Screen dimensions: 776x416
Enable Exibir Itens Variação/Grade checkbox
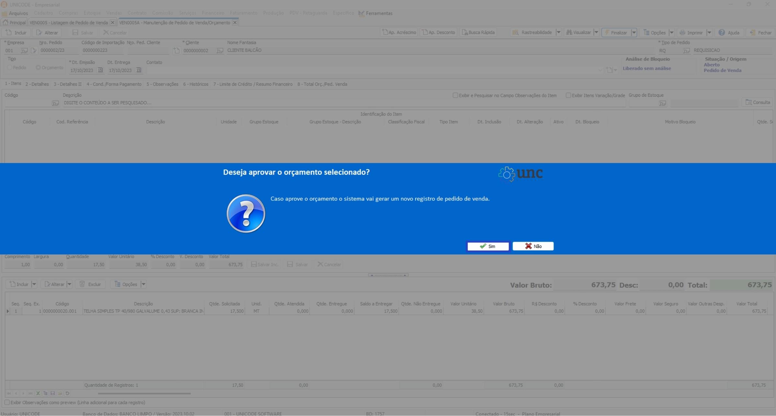[x=568, y=95]
